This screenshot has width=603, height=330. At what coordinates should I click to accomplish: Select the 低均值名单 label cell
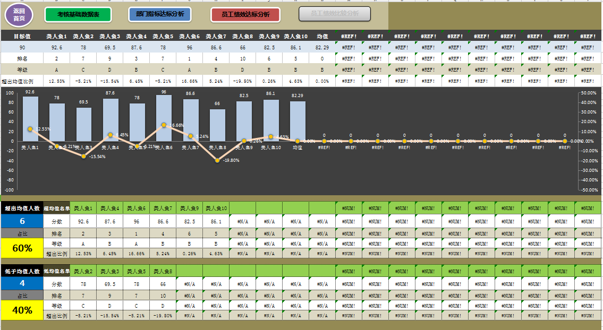click(56, 271)
